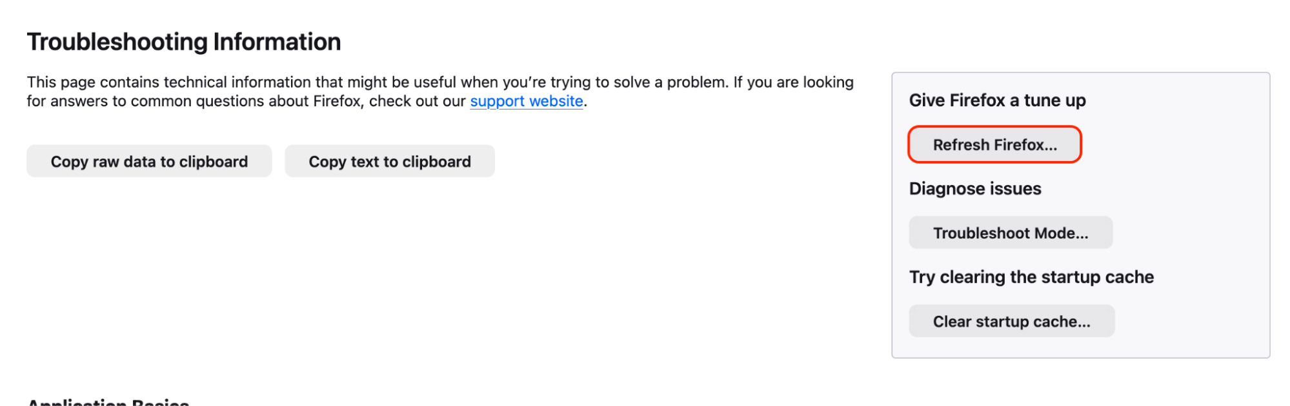Viewport: 1290px width, 406px height.
Task: Copy text to clipboard
Action: coord(390,161)
